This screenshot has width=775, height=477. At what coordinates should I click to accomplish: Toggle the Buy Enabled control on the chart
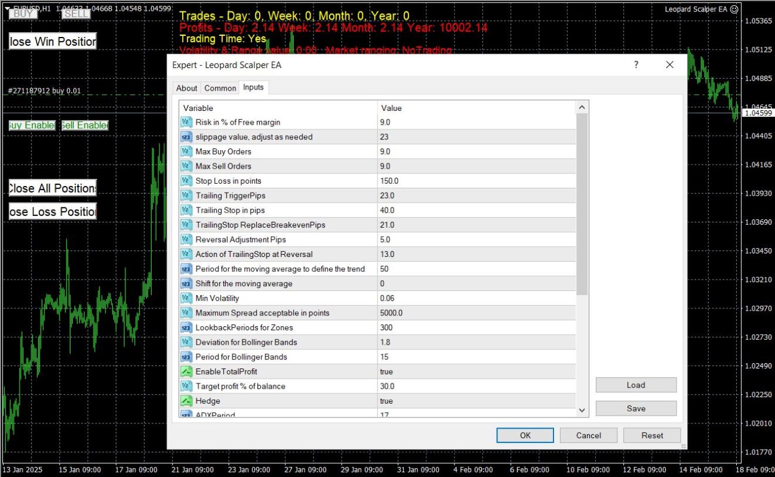tap(30, 125)
